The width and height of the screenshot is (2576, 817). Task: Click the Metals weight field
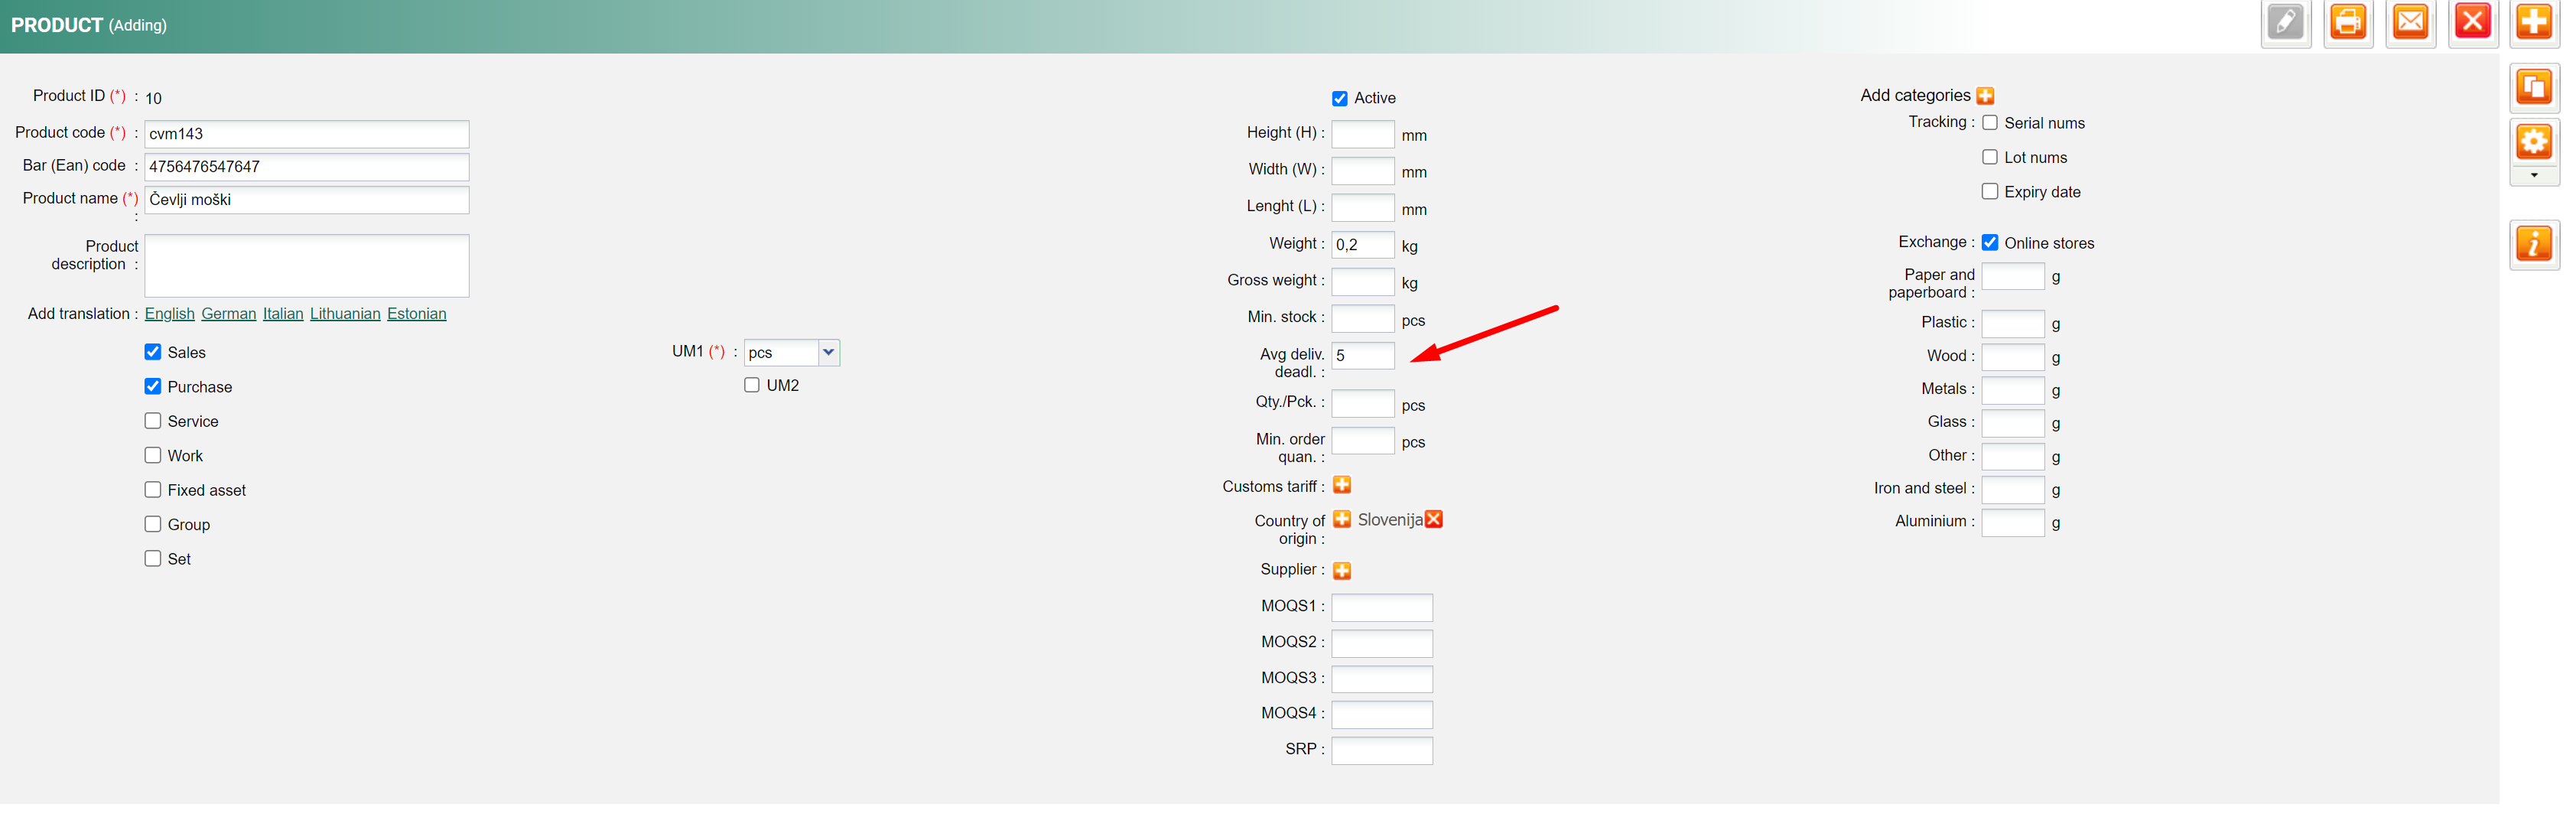pyautogui.click(x=2013, y=391)
